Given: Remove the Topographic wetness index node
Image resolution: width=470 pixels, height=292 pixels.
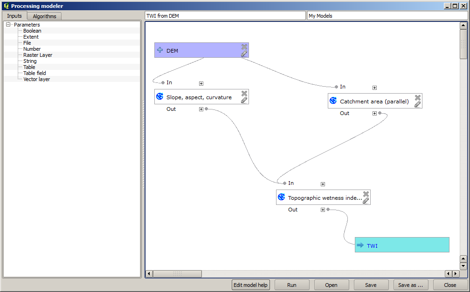Looking at the screenshot, I should pos(366,194).
